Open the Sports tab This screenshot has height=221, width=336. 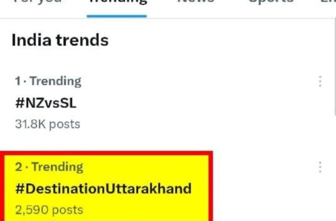click(x=271, y=2)
